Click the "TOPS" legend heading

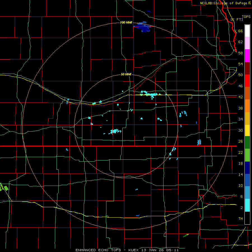pos(246,17)
